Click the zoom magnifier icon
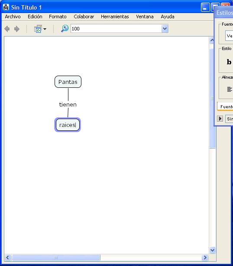This screenshot has height=266, width=233. click(65, 29)
